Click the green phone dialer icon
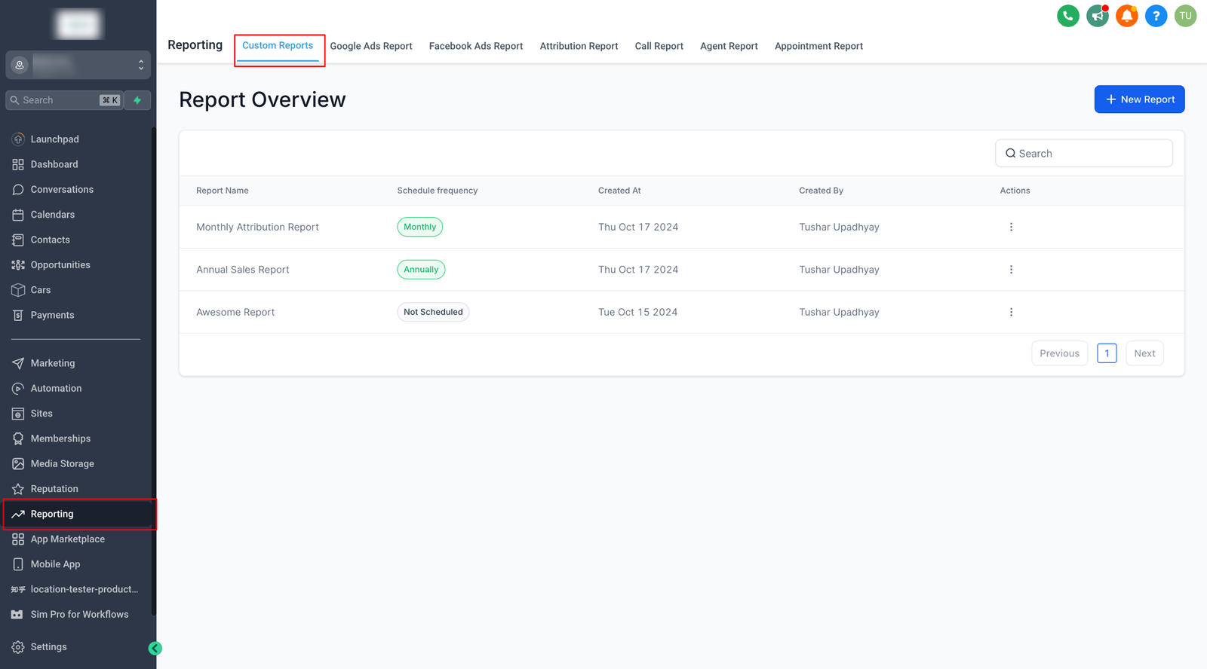The image size is (1207, 669). pos(1067,16)
